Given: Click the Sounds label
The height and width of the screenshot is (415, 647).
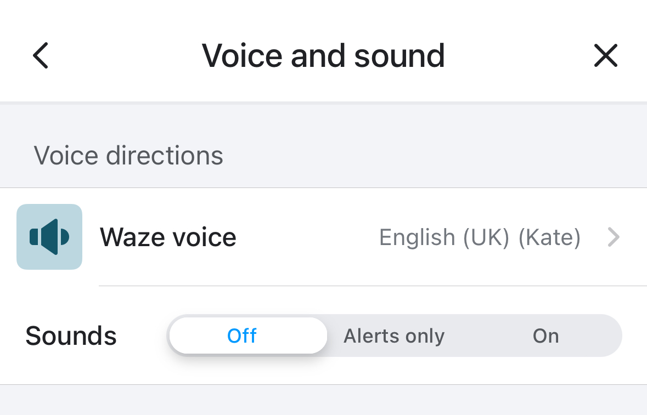Looking at the screenshot, I should tap(71, 336).
